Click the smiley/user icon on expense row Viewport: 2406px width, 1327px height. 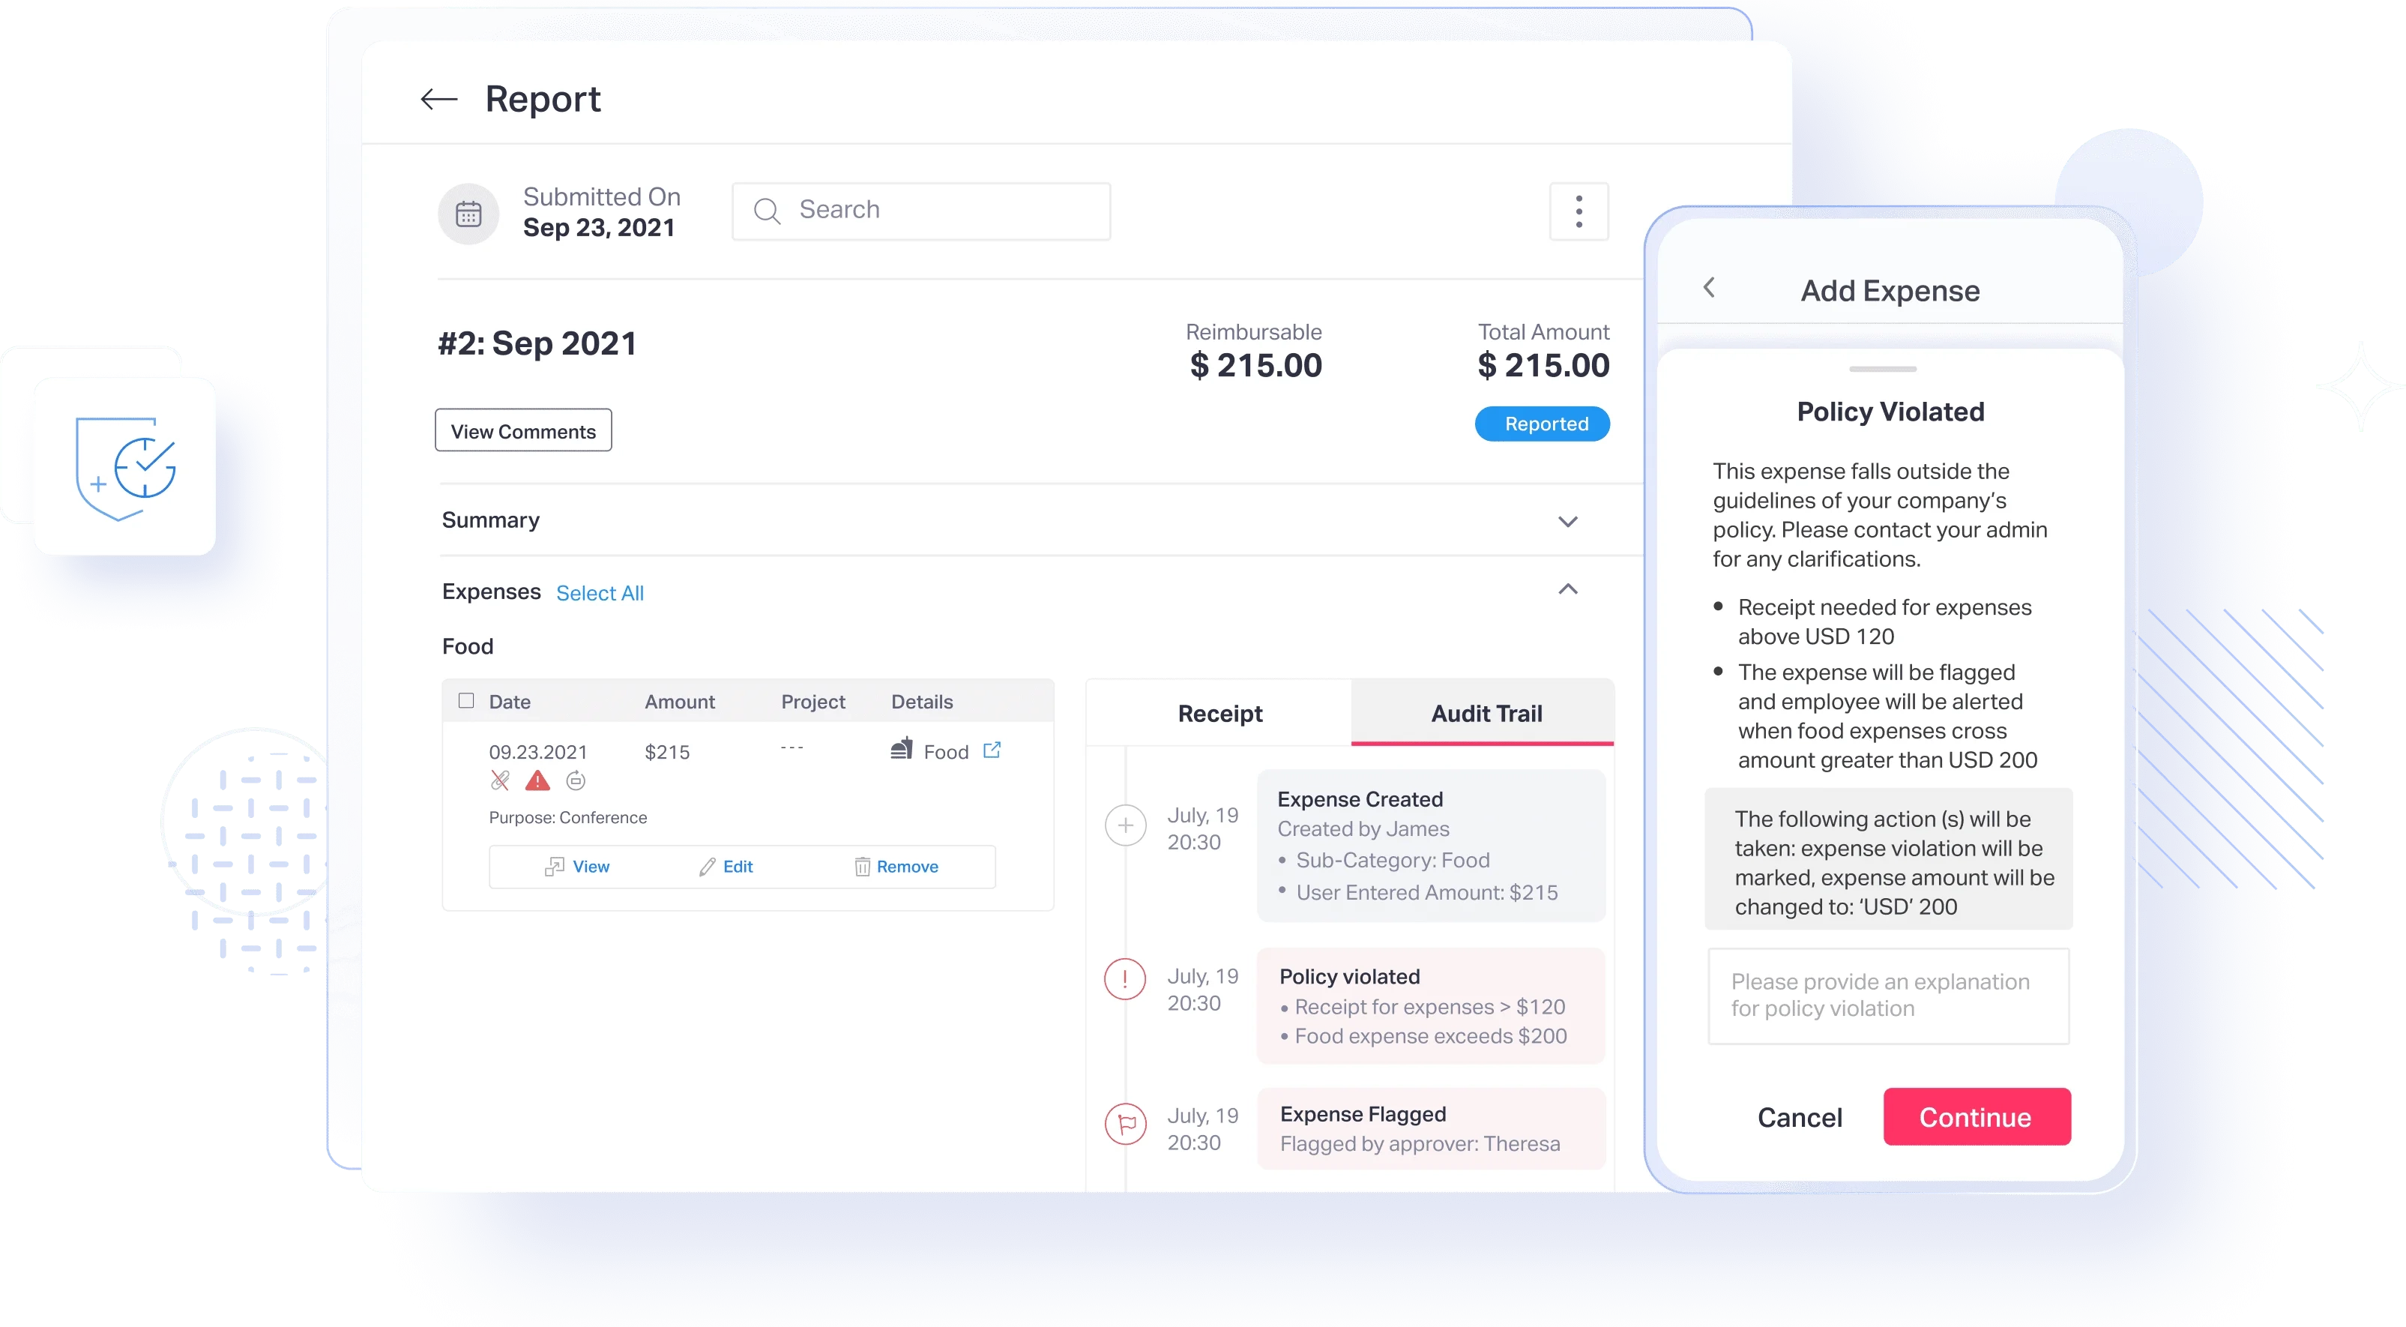pyautogui.click(x=575, y=784)
